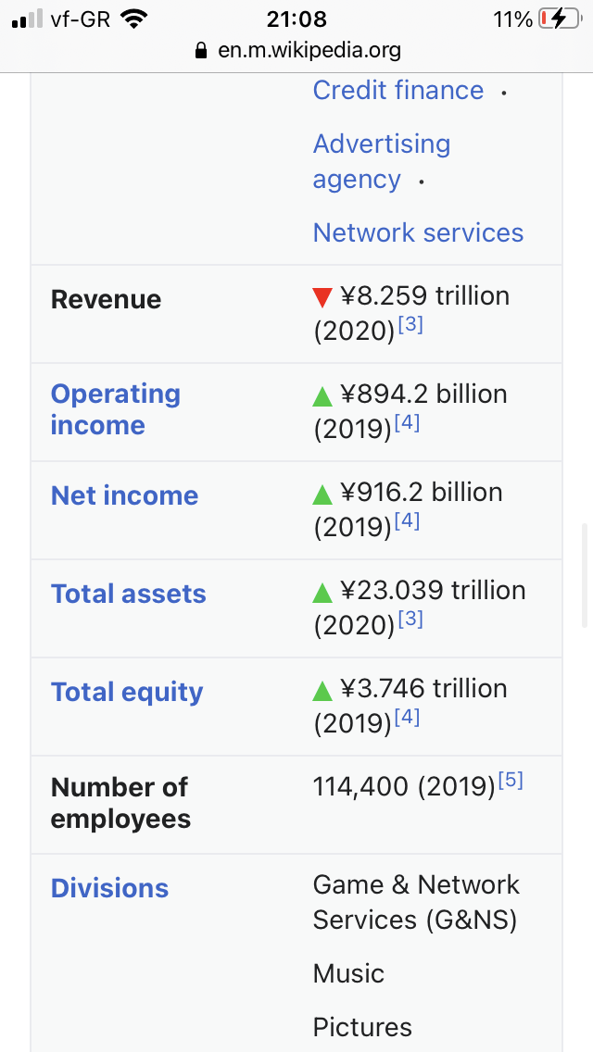Open citation [5] after employee count
Screen dimensions: 593x1052
coord(511,781)
